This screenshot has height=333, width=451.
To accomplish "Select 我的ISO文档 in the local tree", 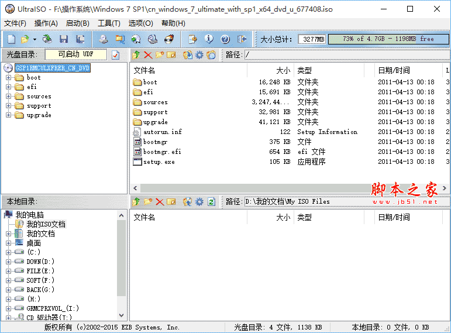I will (x=46, y=224).
